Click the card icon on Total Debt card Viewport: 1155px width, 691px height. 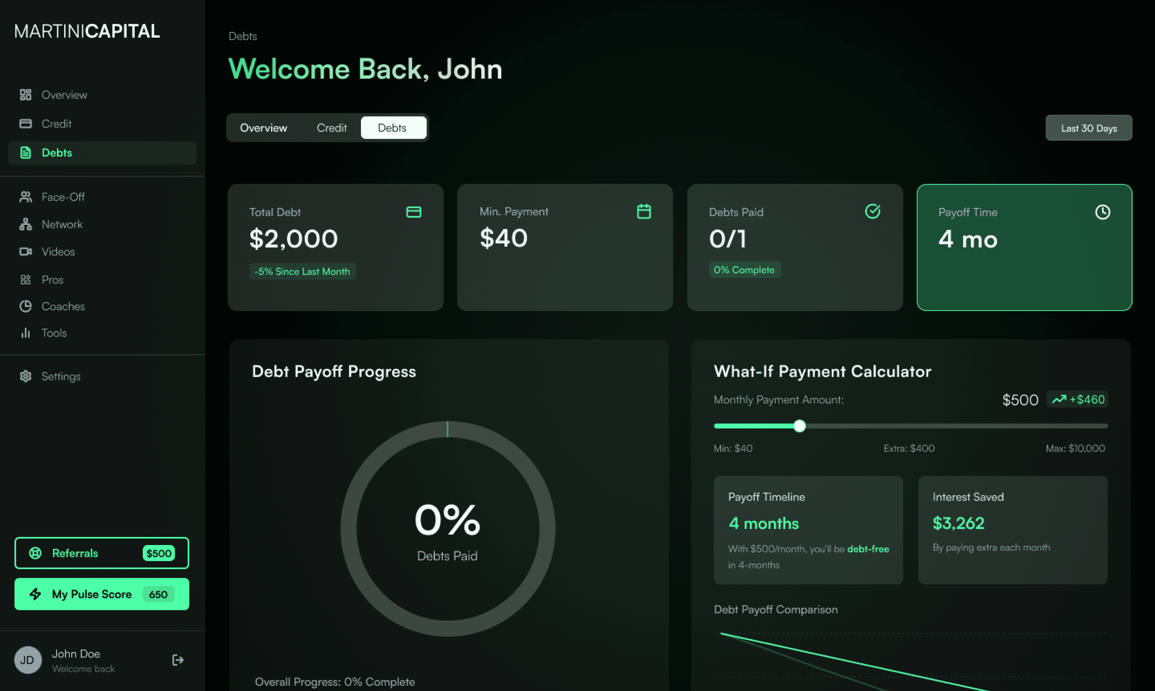tap(413, 212)
